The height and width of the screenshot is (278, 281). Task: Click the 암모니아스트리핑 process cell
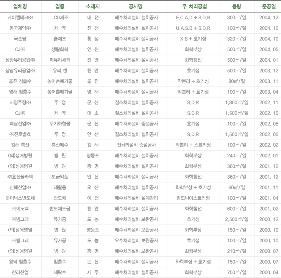(193, 198)
